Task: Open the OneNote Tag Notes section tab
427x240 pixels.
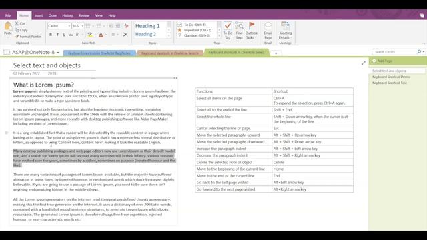Action: click(99, 53)
